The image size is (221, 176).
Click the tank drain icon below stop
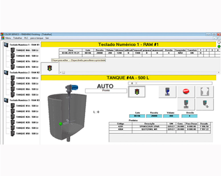click(186, 104)
